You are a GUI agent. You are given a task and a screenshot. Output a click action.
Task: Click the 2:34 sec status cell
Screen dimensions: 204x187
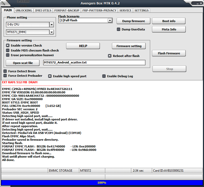point(142,171)
